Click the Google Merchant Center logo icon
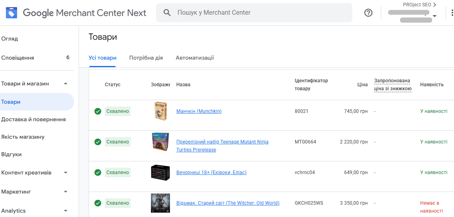 [x=12, y=13]
